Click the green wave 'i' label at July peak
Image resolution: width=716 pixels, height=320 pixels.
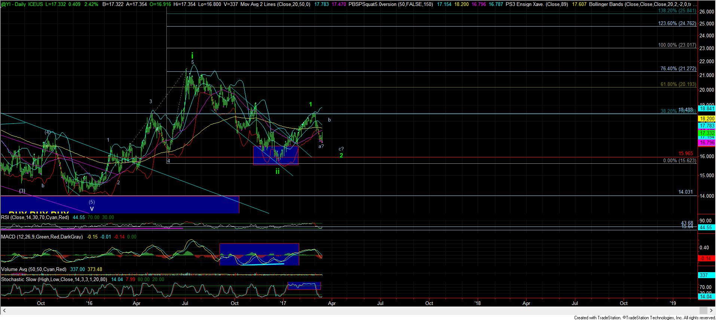point(192,55)
